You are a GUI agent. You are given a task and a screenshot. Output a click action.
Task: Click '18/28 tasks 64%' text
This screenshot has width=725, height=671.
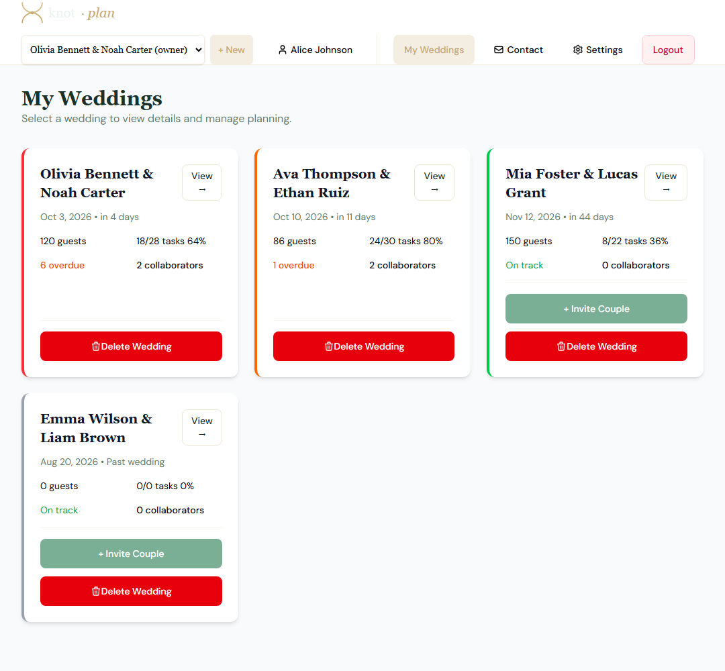click(171, 242)
